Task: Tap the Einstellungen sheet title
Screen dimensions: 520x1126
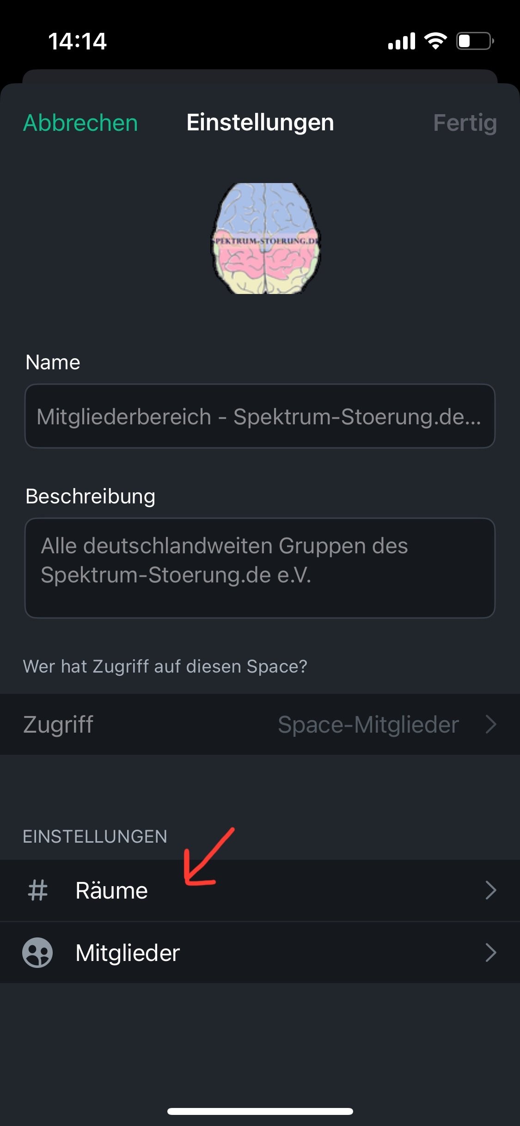Action: [260, 123]
